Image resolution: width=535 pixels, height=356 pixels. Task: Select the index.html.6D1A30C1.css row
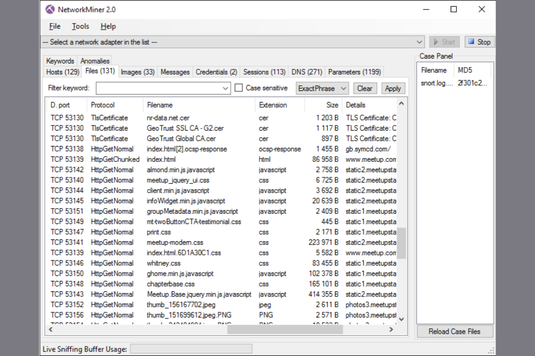(x=221, y=253)
